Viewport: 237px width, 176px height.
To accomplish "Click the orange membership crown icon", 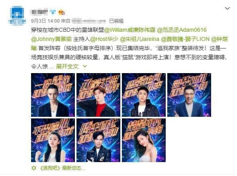I will 62,12.
